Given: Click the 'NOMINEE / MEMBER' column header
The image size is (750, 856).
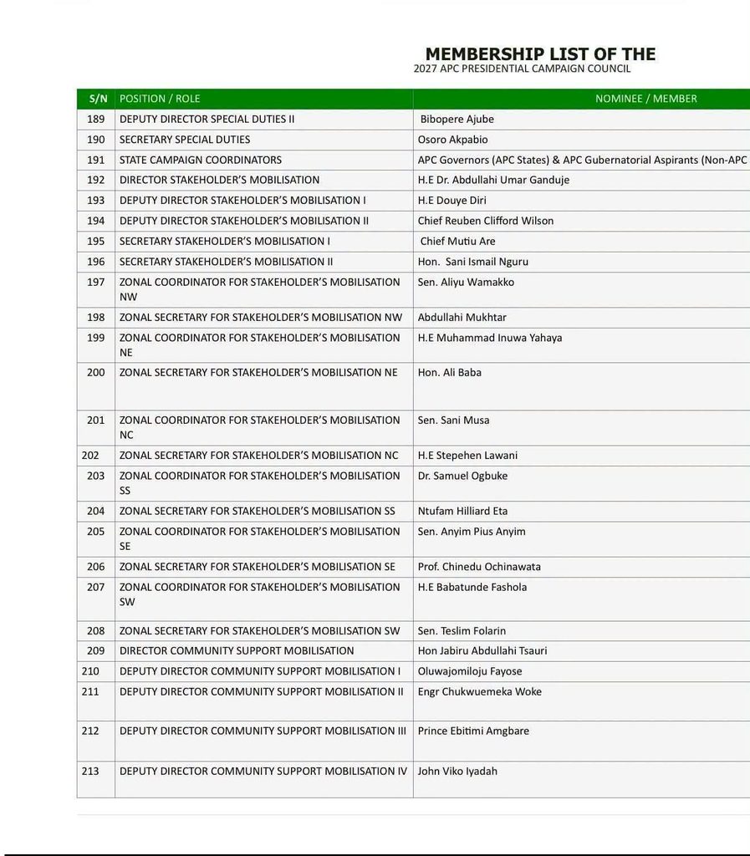Looking at the screenshot, I should pyautogui.click(x=645, y=99).
